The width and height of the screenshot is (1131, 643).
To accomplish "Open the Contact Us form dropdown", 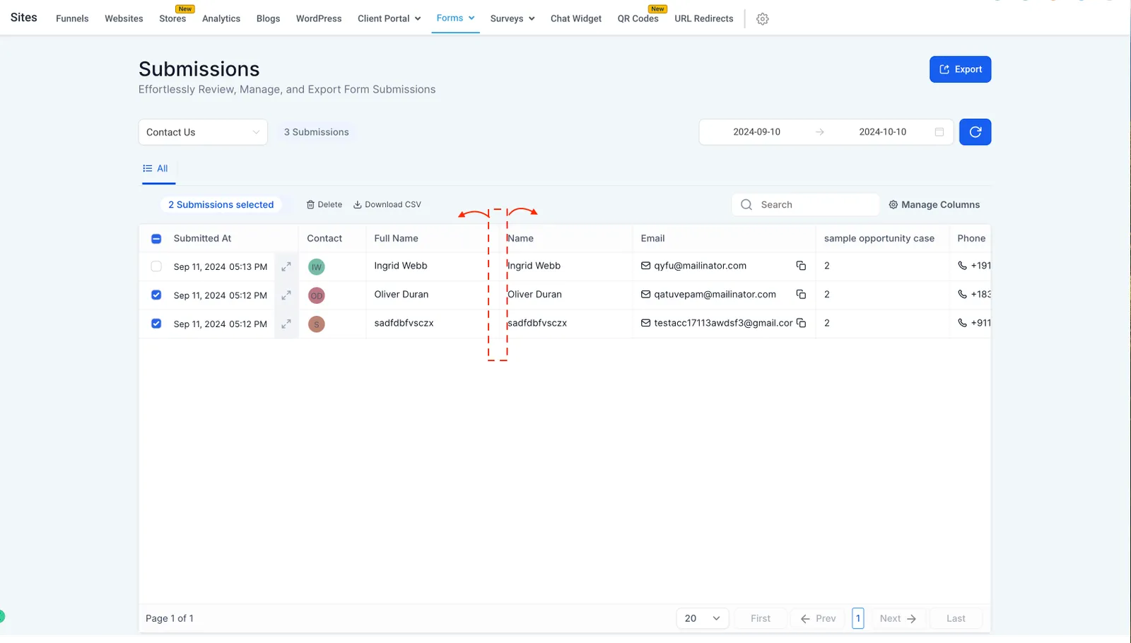I will [x=203, y=132].
